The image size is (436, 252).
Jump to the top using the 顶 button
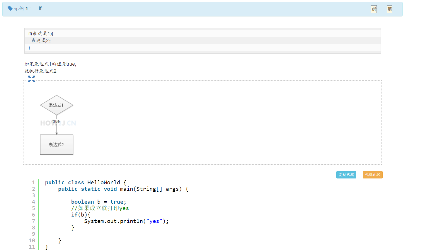[389, 9]
